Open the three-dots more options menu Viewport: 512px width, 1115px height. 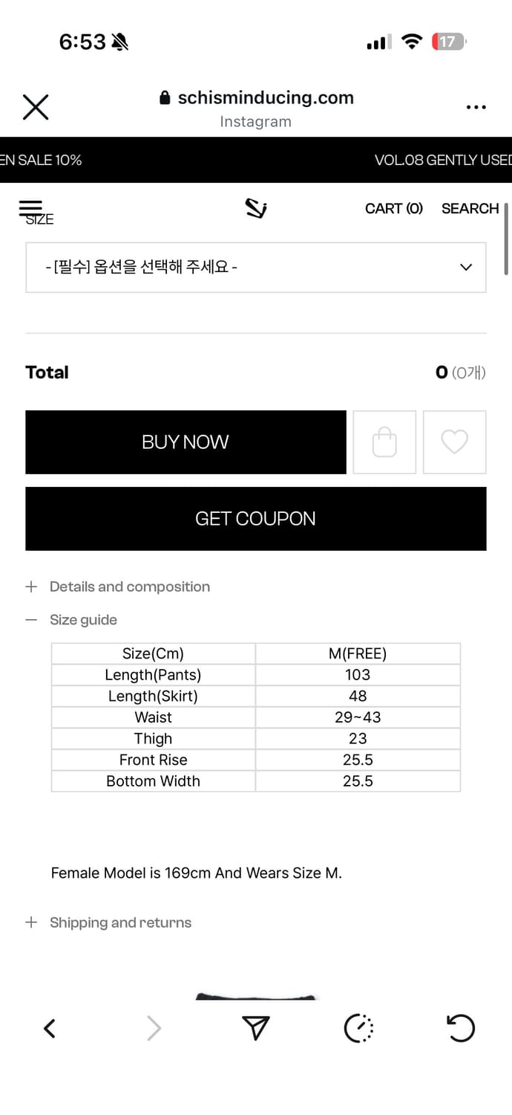(x=476, y=107)
